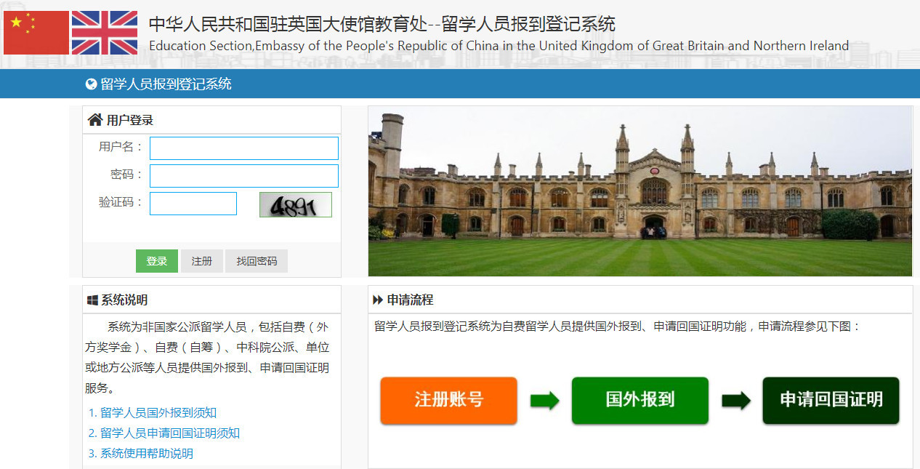Click the 注册 button

[202, 261]
